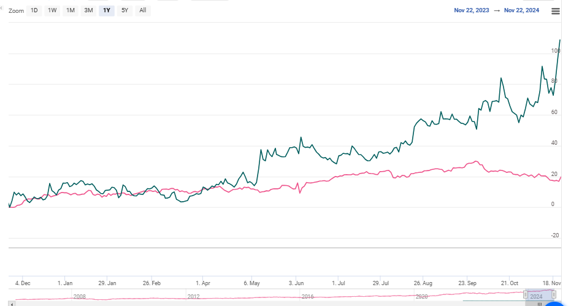Click the '4. Dec' axis label

(23, 283)
